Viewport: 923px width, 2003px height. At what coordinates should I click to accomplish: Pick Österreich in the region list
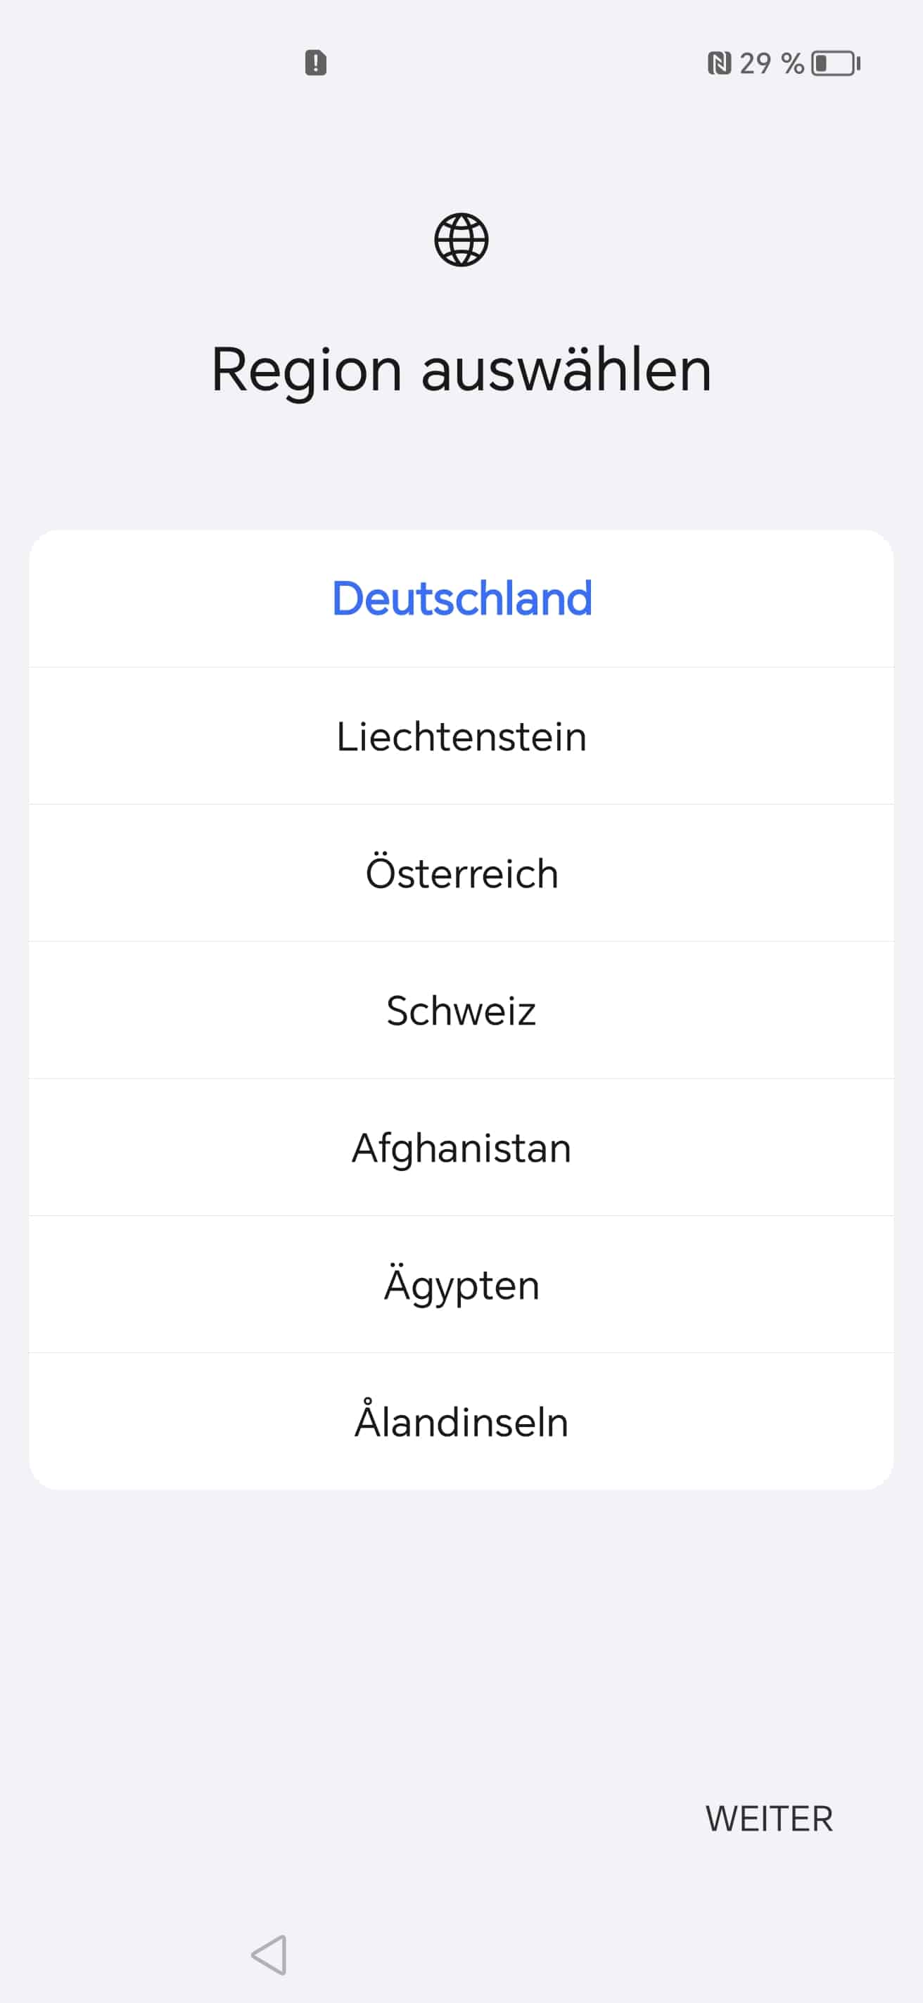tap(461, 873)
